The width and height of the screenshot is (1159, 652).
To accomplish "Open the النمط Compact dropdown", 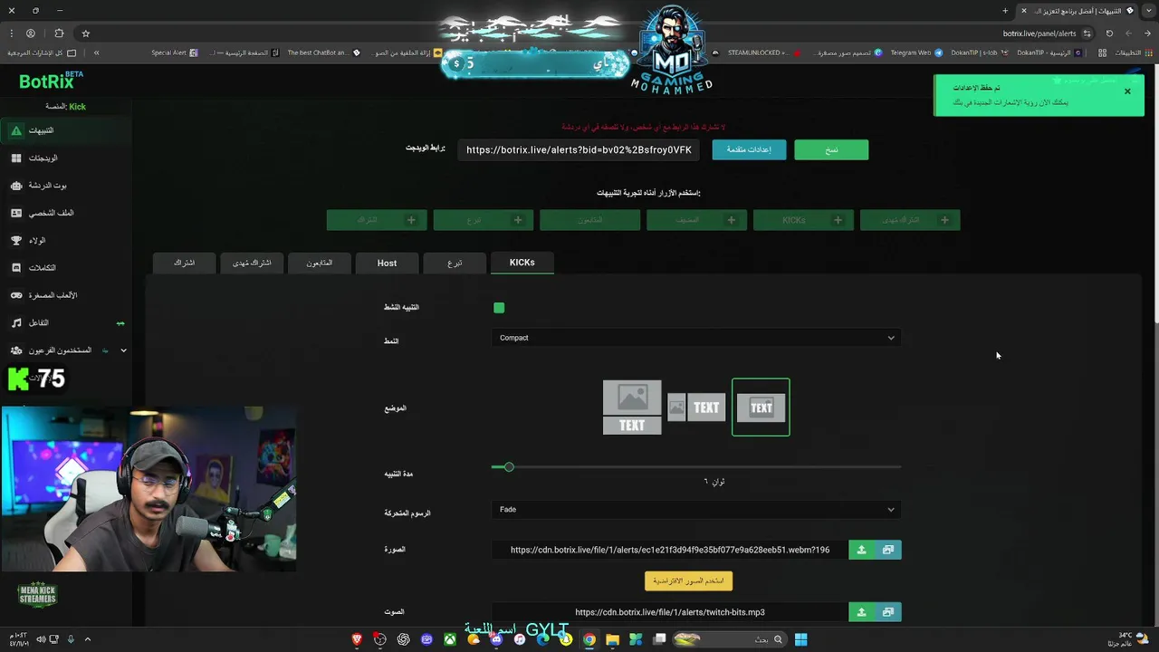I will 696,338.
